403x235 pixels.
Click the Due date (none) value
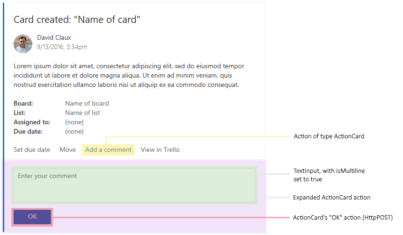(x=74, y=131)
